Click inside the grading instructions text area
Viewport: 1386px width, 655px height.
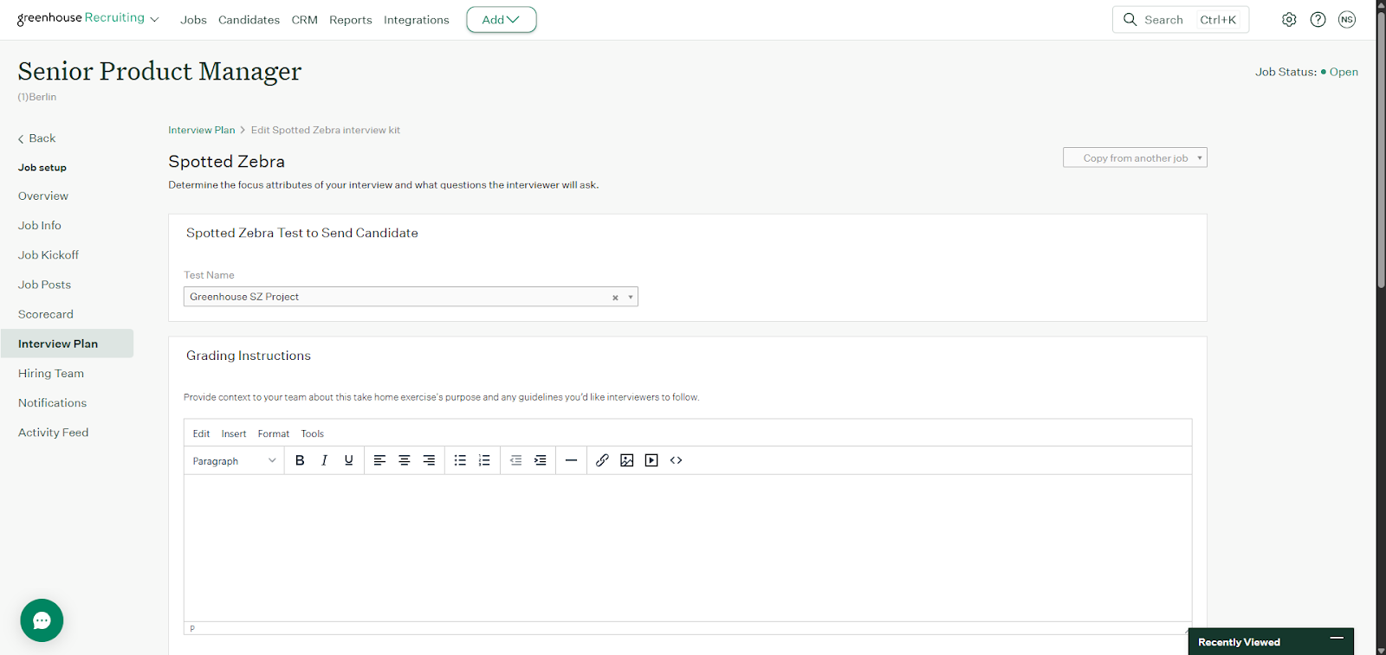pos(688,548)
